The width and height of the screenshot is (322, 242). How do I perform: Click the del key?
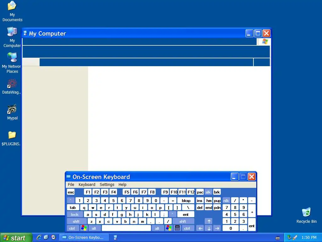[x=200, y=207]
